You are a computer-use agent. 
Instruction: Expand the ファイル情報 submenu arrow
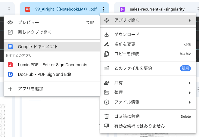[x=190, y=102]
